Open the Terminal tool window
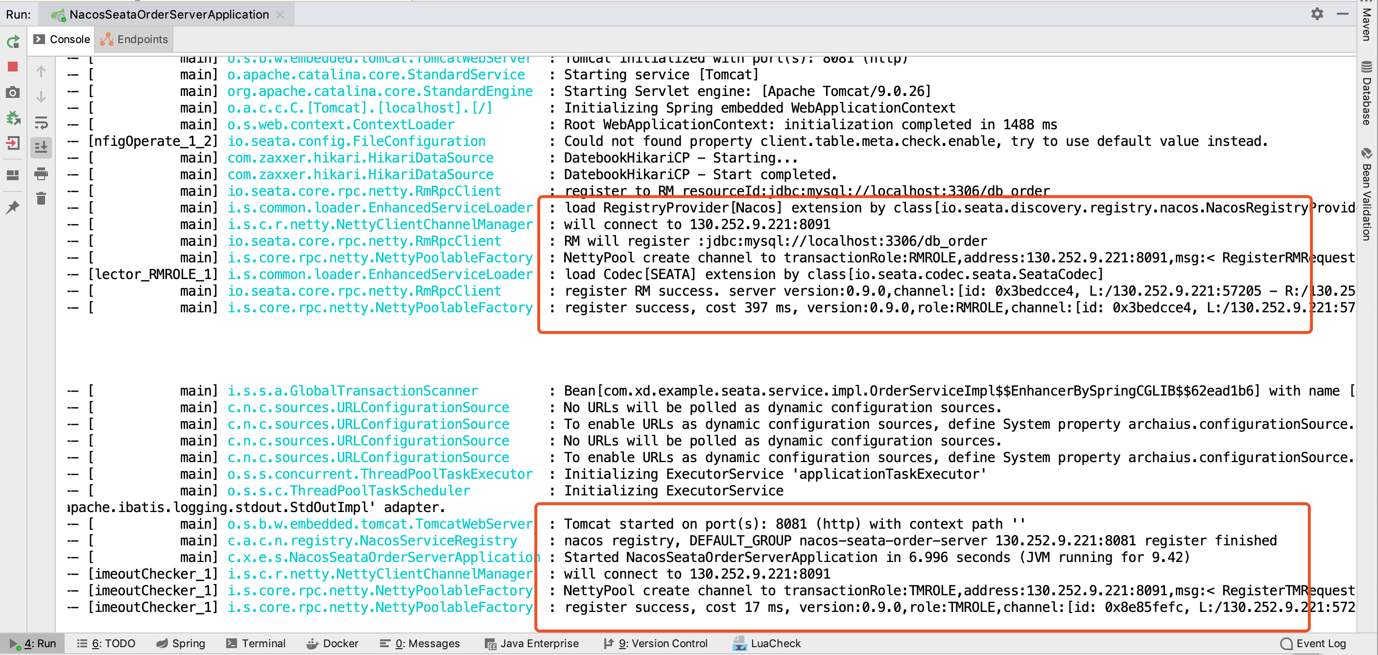Viewport: 1378px width, 655px height. (x=256, y=643)
